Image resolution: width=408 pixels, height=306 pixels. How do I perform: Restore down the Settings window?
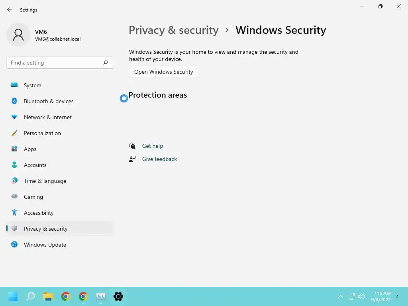(381, 6)
